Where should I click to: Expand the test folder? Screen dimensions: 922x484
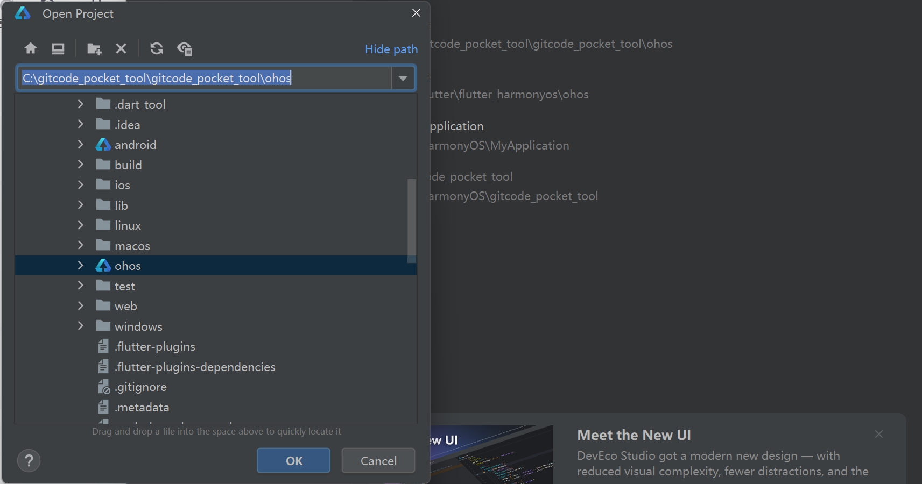81,286
